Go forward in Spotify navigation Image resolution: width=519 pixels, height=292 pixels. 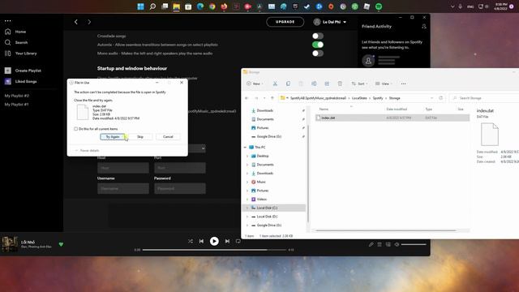pyautogui.click(x=89, y=22)
